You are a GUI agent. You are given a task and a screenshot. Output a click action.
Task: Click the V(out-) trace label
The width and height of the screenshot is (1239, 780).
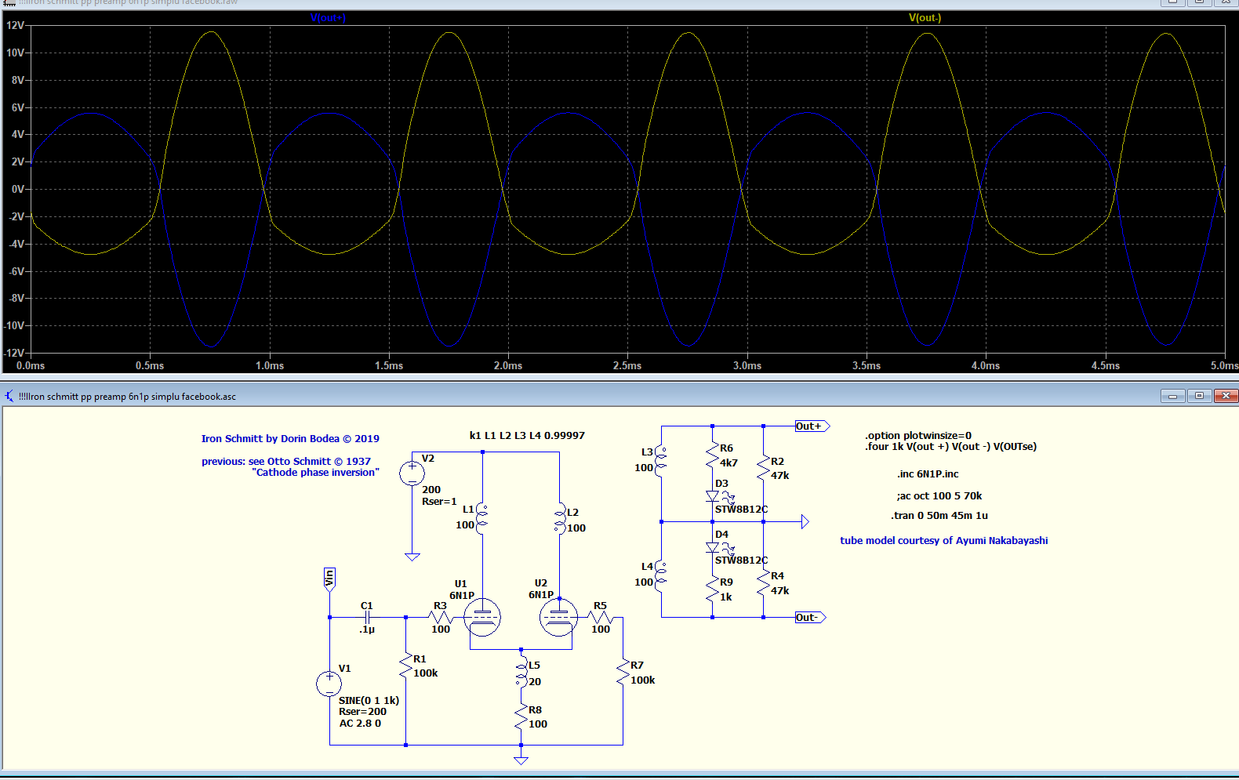925,18
